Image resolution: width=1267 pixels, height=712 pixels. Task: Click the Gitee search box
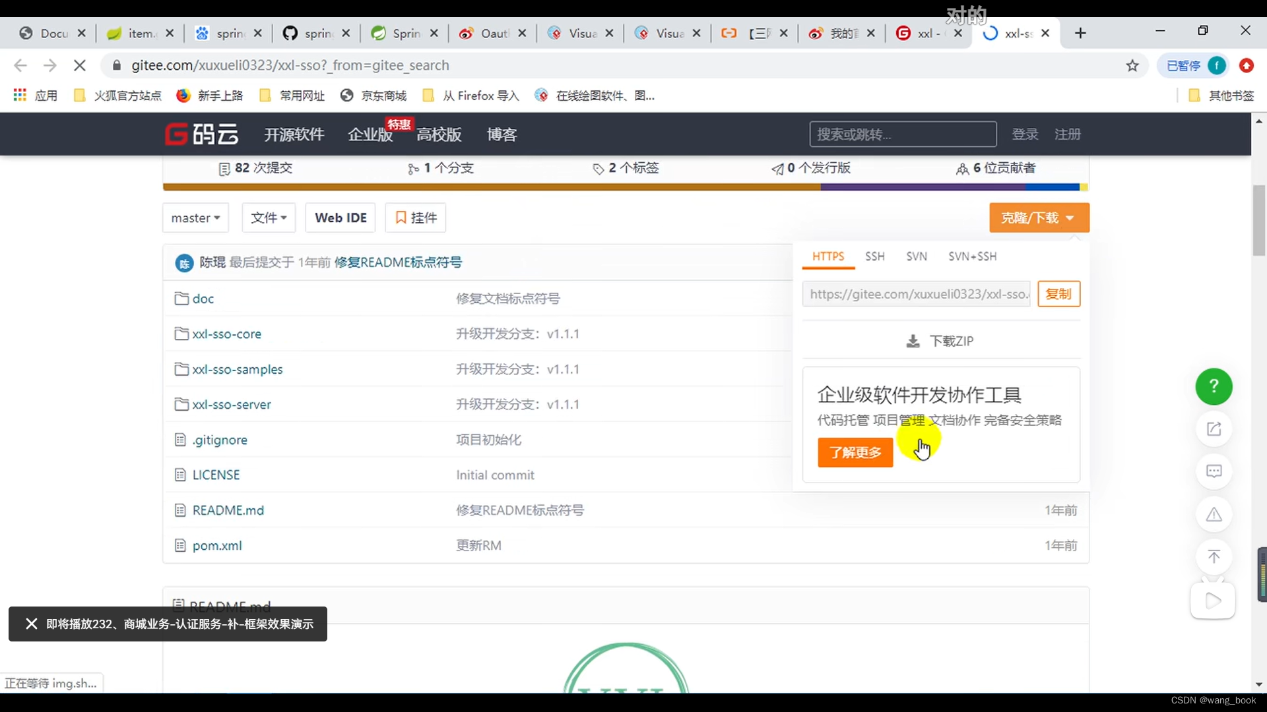pos(903,134)
